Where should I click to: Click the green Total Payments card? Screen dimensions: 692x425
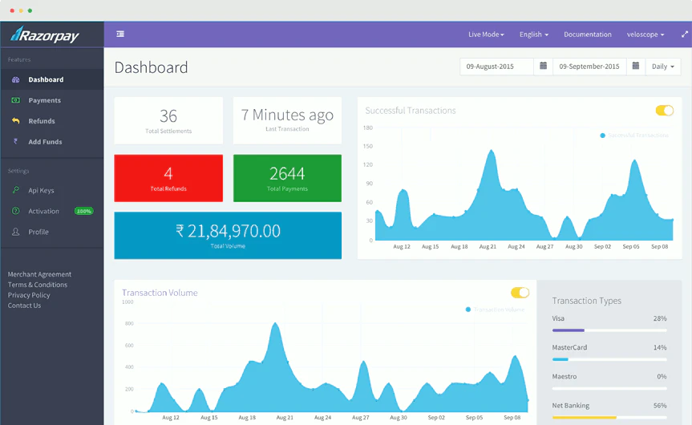(x=287, y=178)
